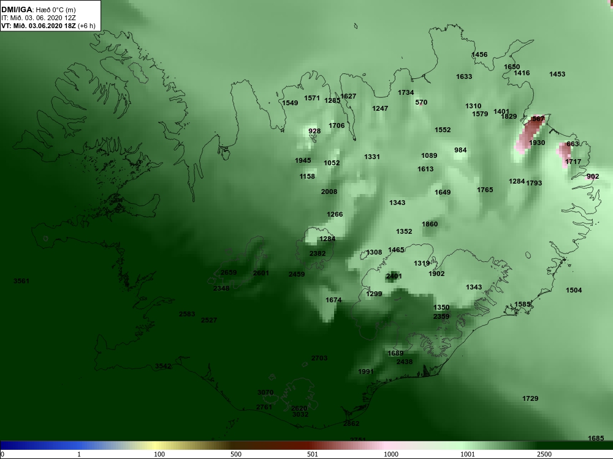The width and height of the screenshot is (613, 459).
Task: Click the map value 2703
Action: tap(319, 358)
